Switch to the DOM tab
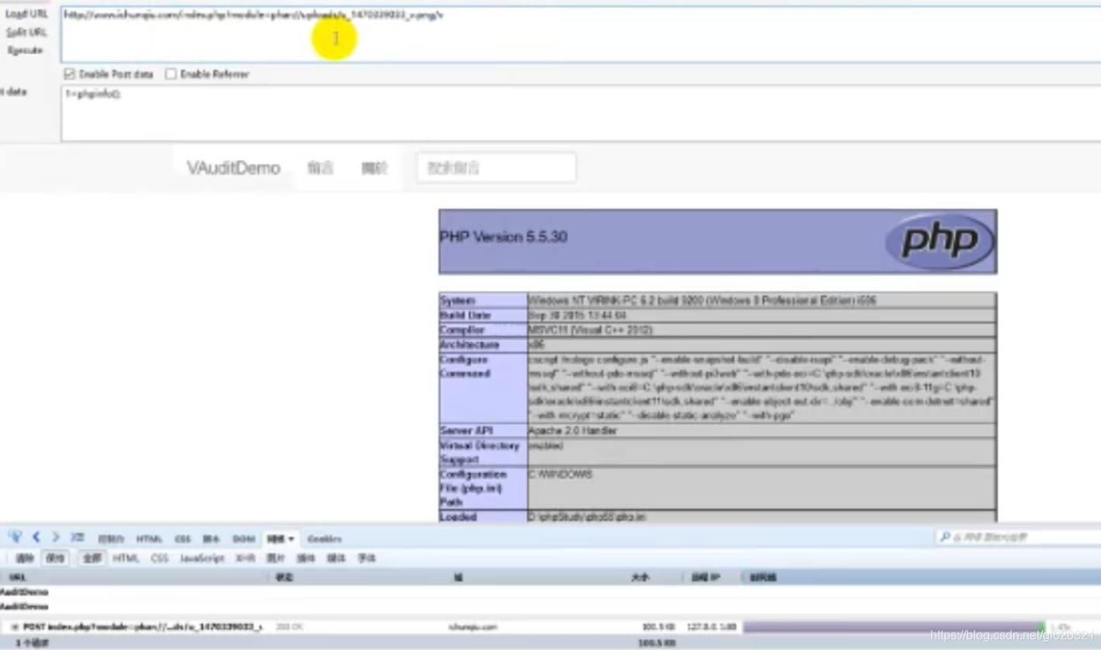 243,539
